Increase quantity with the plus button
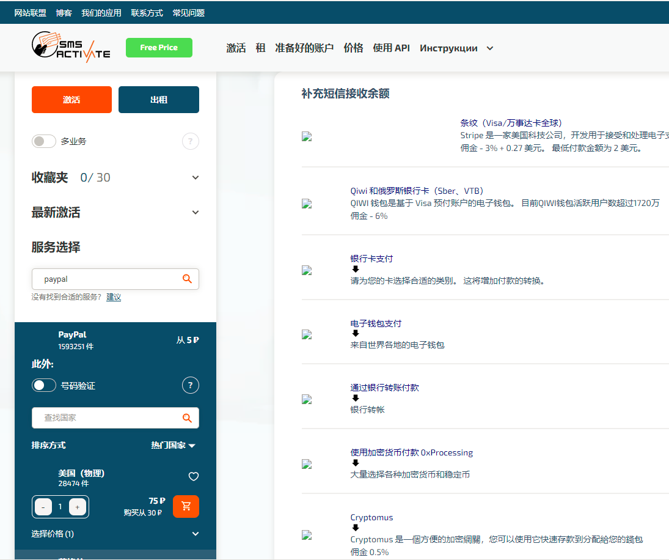This screenshot has height=560, width=669. click(77, 507)
